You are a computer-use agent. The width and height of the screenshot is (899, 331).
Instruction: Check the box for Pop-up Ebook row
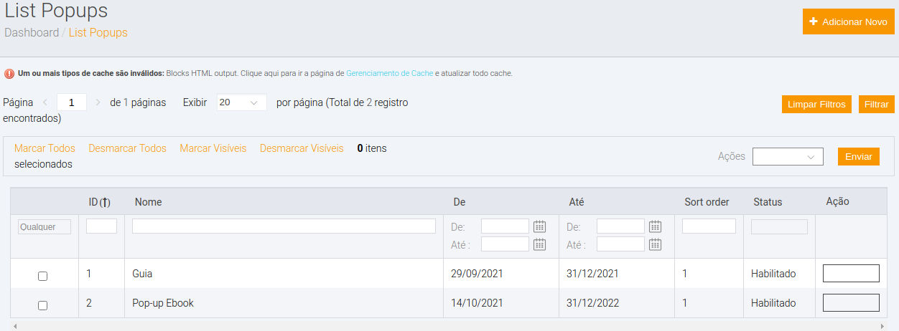coord(42,305)
